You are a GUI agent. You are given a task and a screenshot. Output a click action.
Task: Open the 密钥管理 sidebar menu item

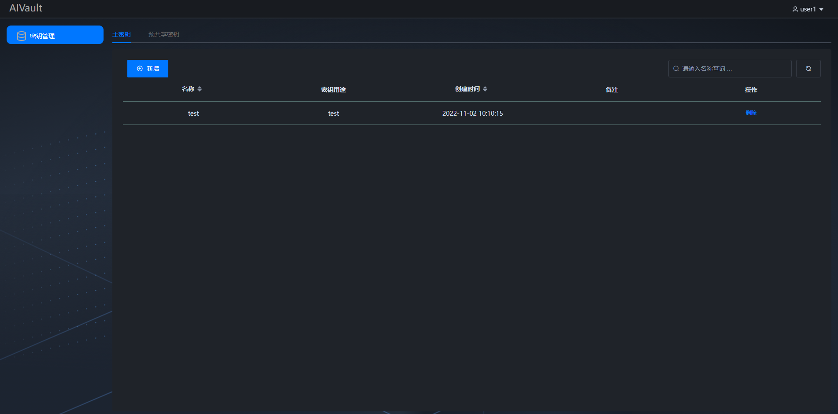pos(55,35)
